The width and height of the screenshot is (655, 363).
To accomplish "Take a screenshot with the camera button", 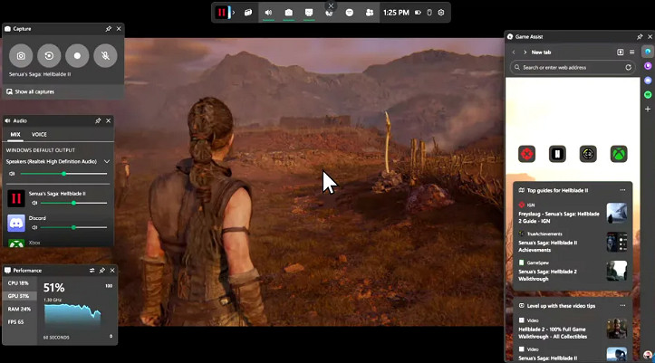I will (x=21, y=55).
